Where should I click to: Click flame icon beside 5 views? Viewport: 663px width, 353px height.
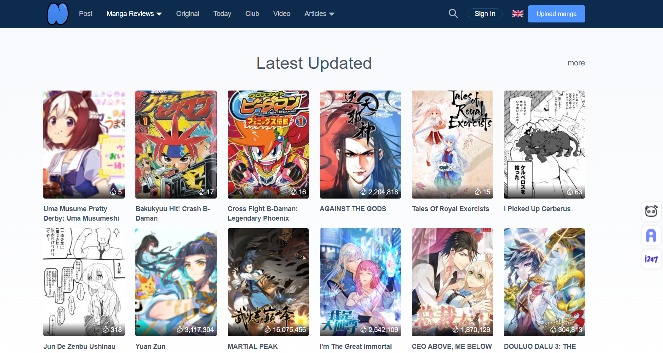(x=113, y=192)
